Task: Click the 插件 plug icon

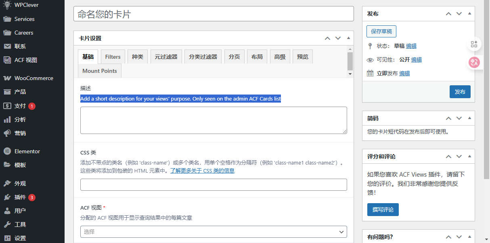Action: click(x=7, y=197)
